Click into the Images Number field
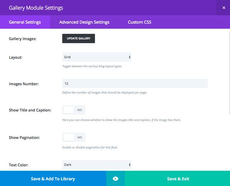This screenshot has width=230, height=186. point(135,83)
